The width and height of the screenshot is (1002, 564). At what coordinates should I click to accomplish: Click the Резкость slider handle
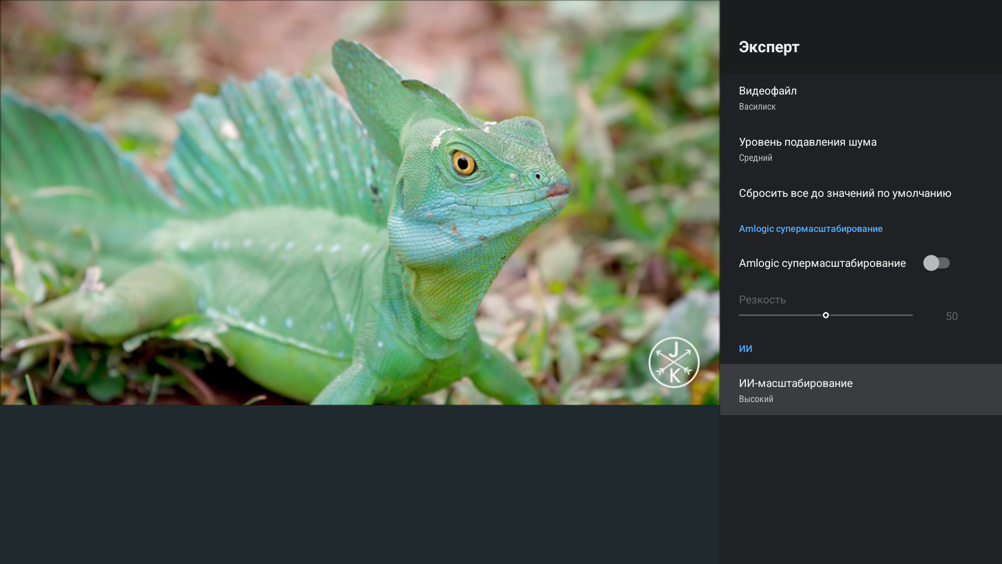[826, 315]
